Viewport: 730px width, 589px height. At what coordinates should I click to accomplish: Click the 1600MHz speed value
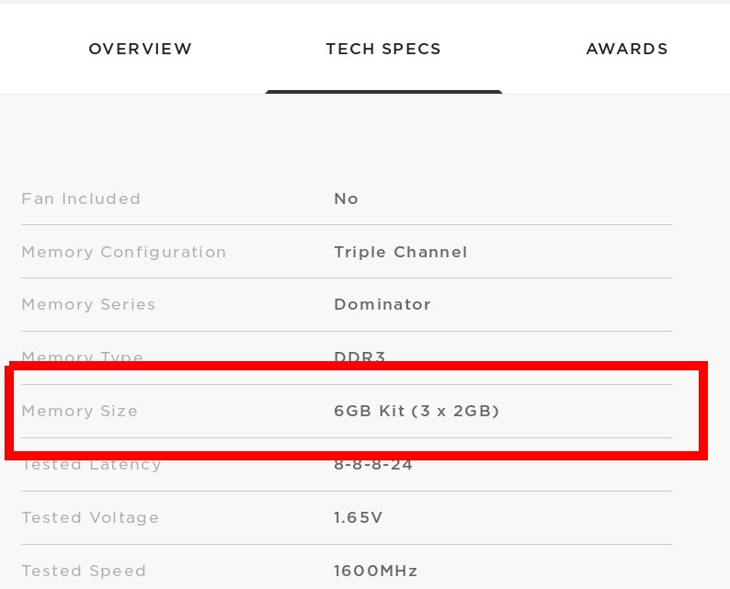coord(375,571)
